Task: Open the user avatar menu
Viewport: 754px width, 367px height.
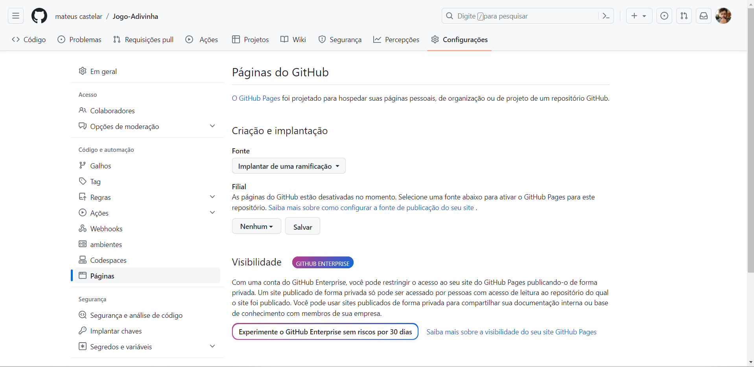Action: pos(723,16)
